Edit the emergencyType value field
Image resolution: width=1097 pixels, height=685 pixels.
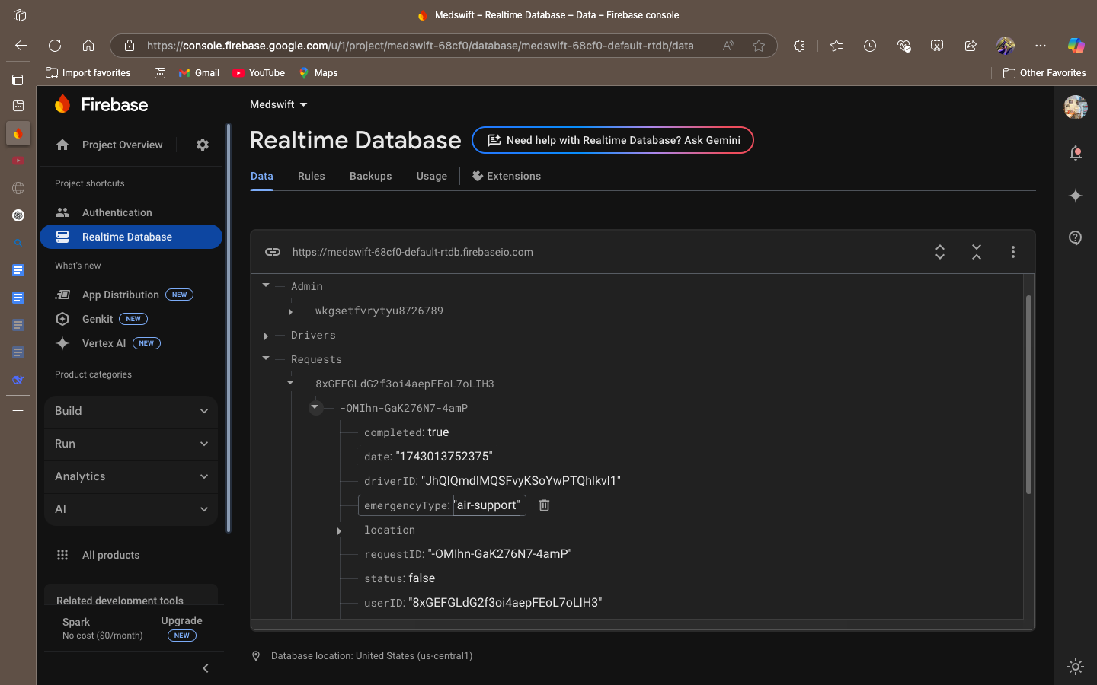[x=488, y=505]
